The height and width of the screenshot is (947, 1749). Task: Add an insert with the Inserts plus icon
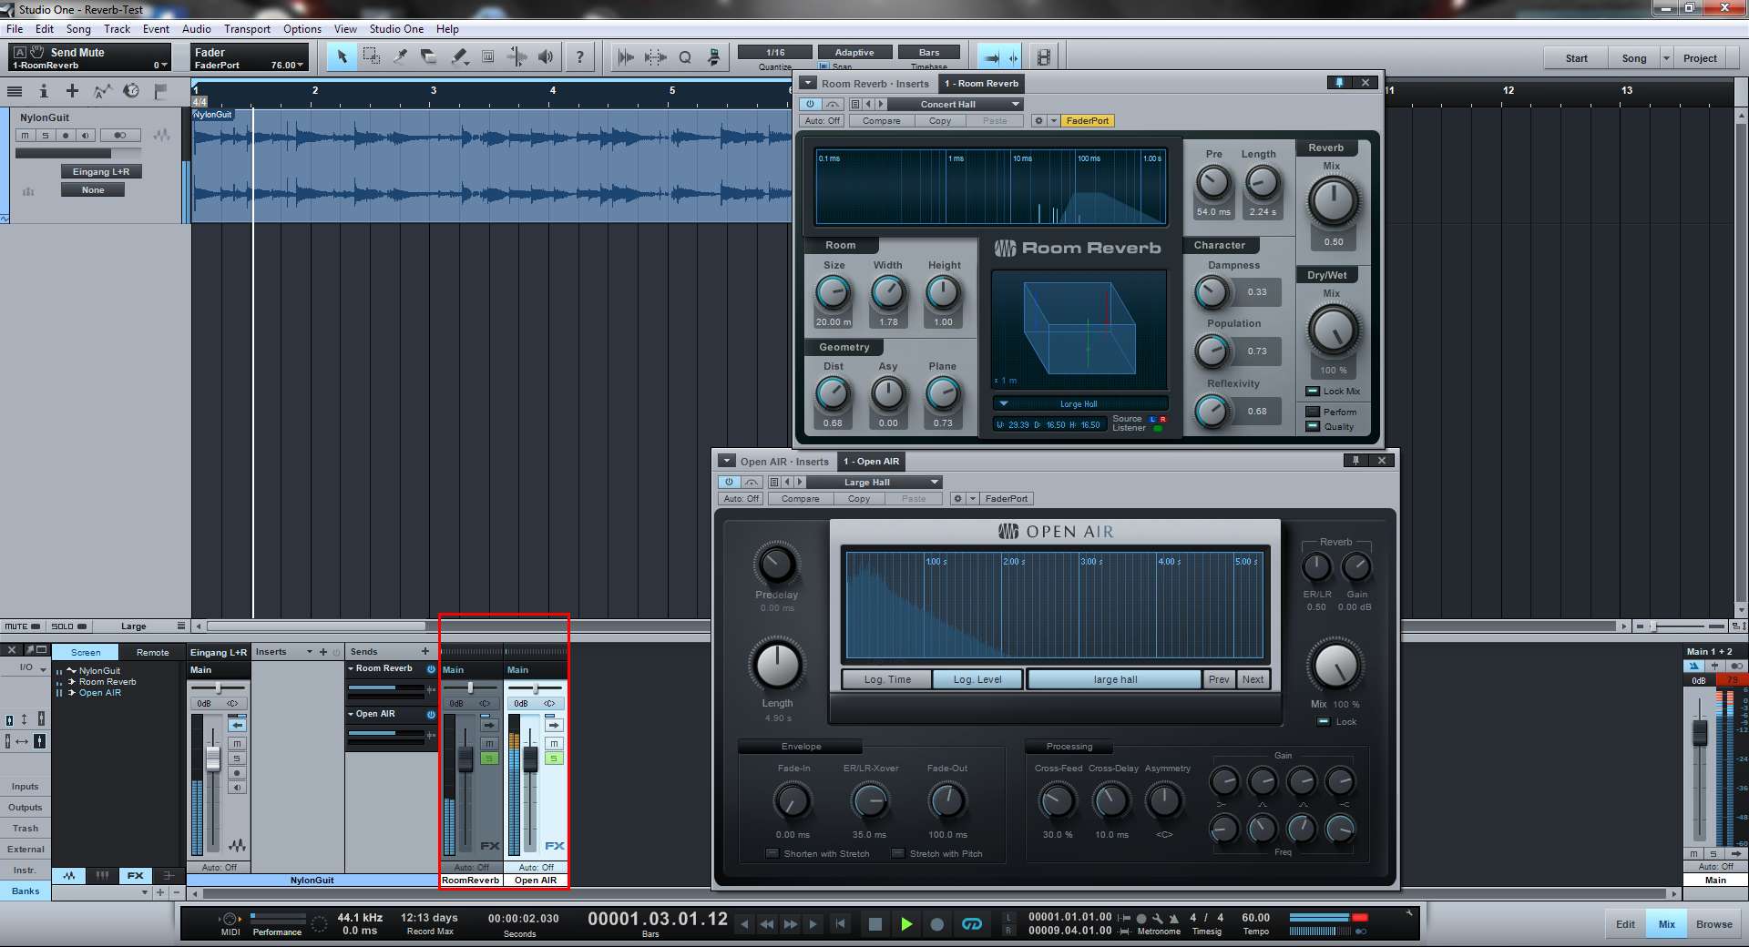click(322, 652)
